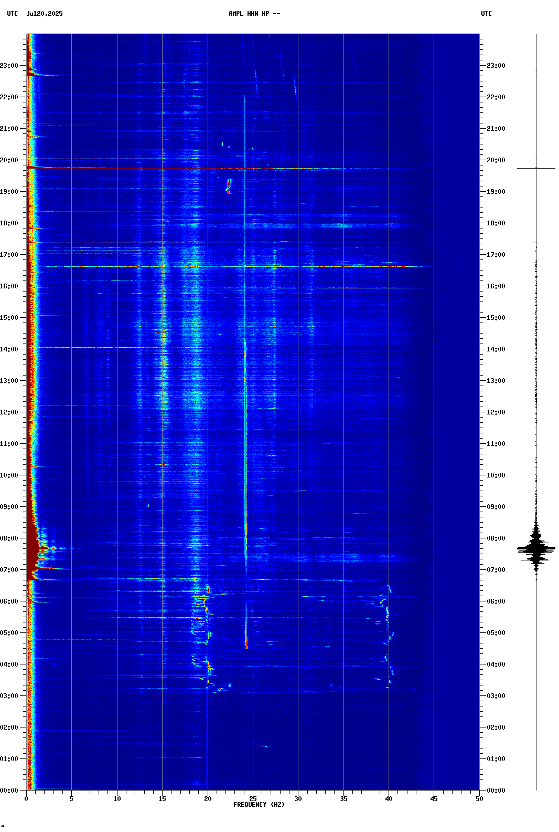This screenshot has height=832, width=559.
Task: Click the left-axis 07:00 time label
Action: [x=9, y=570]
